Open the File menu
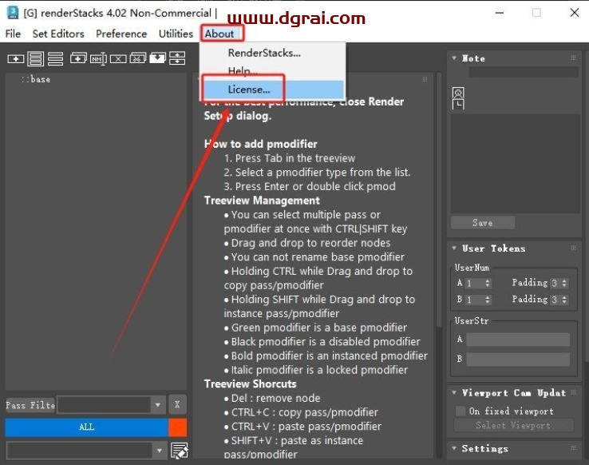The image size is (589, 465). tap(13, 34)
